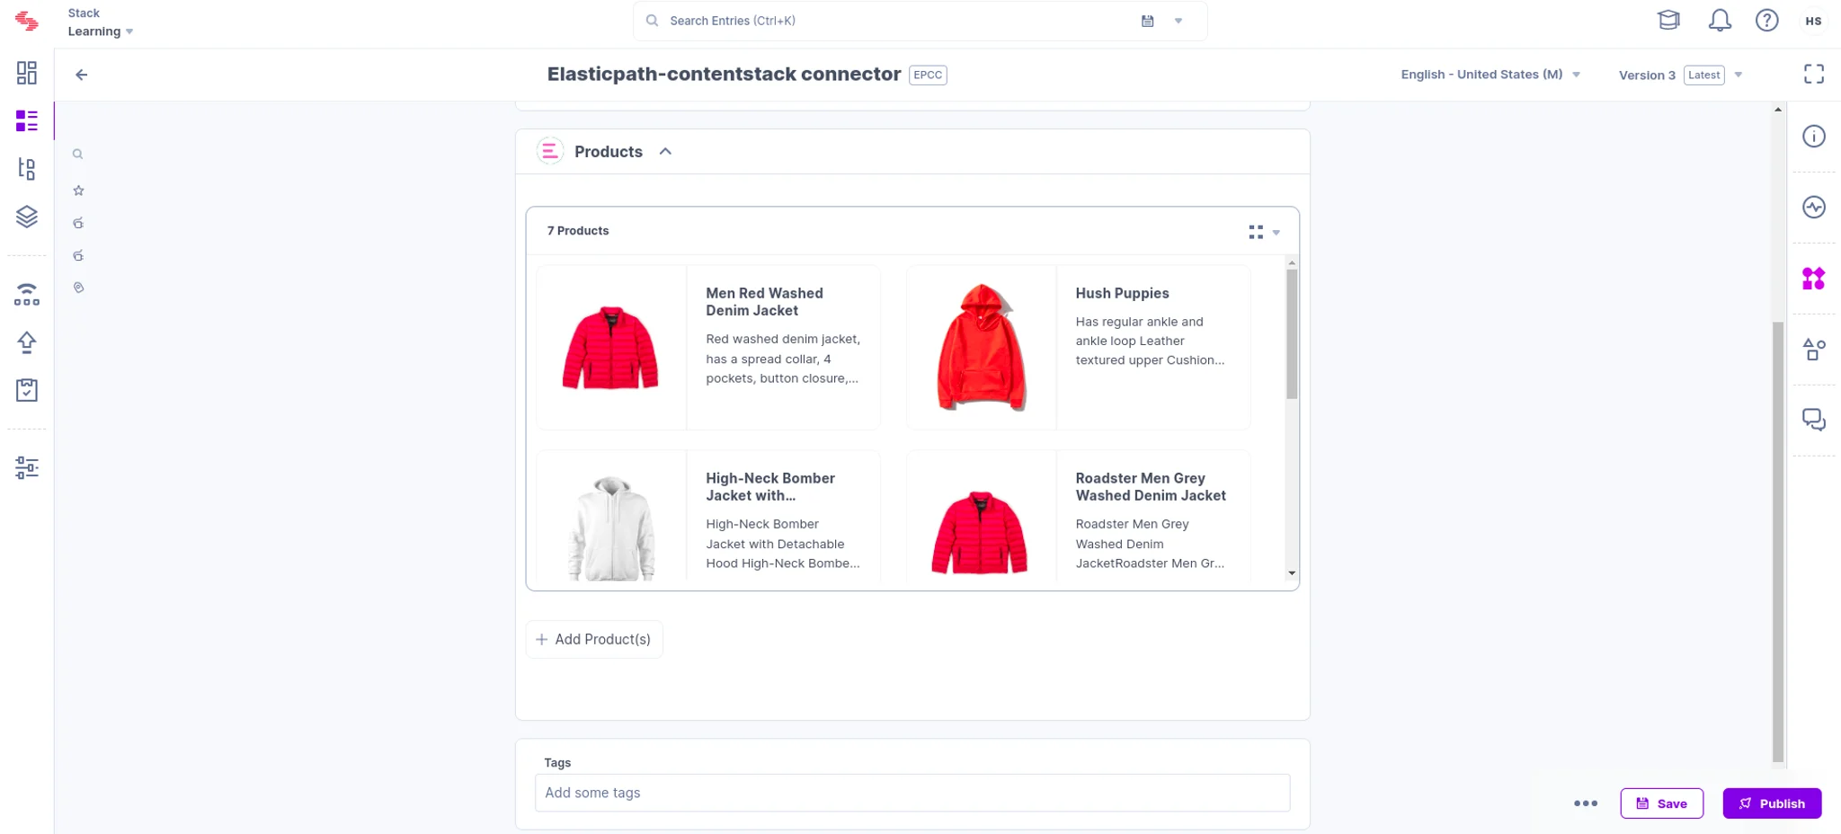Click the Hush Puppies product title
The image size is (1841, 834).
click(1122, 293)
